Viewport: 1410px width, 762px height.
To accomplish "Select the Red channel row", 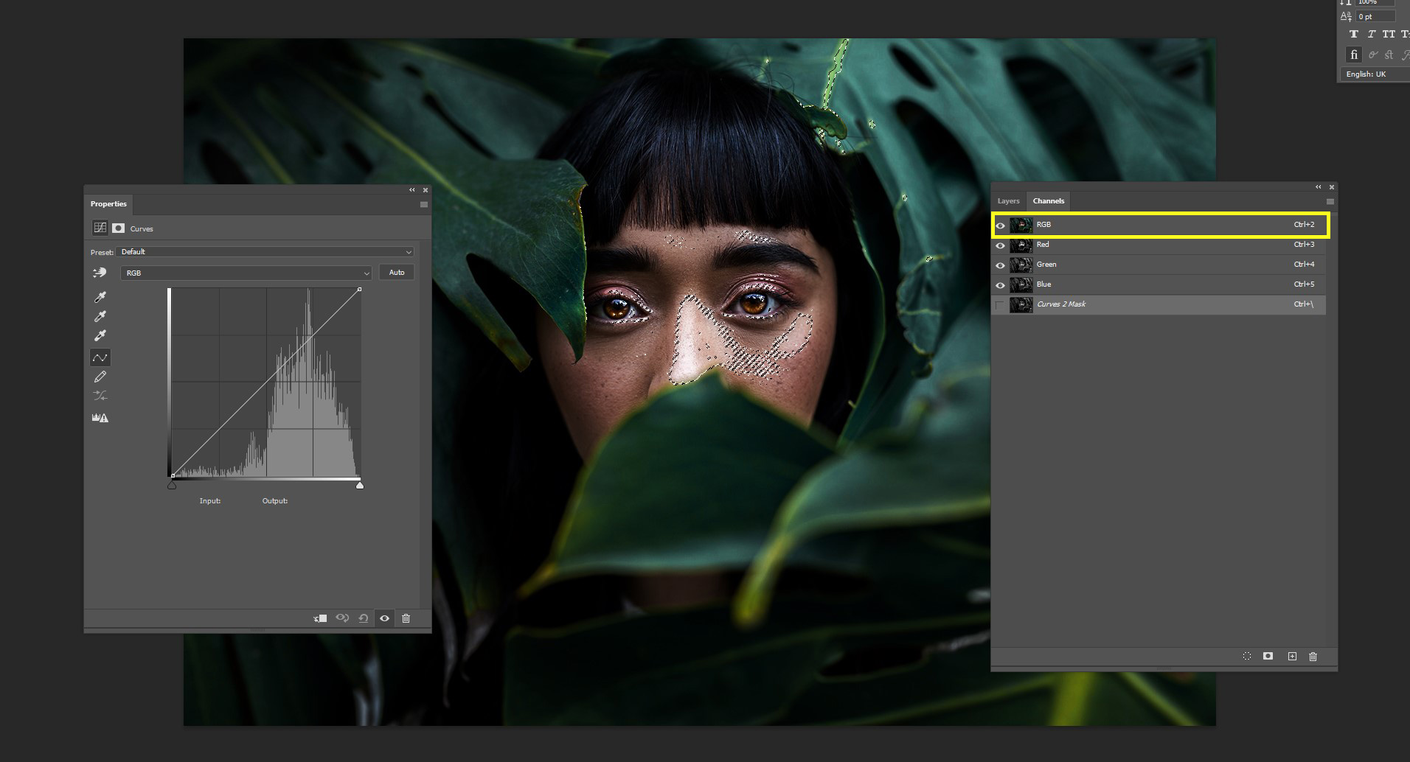I will (x=1159, y=245).
